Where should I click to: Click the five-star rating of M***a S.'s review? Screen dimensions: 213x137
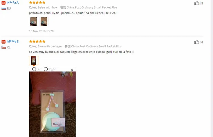pyautogui.click(x=37, y=41)
